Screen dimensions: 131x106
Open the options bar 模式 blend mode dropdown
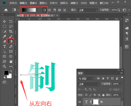pyautogui.click(x=88, y=10)
